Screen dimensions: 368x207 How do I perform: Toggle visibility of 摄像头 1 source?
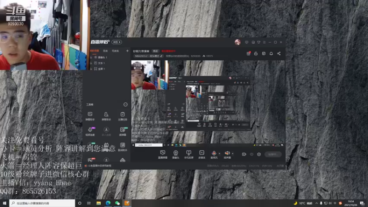[x=91, y=57]
